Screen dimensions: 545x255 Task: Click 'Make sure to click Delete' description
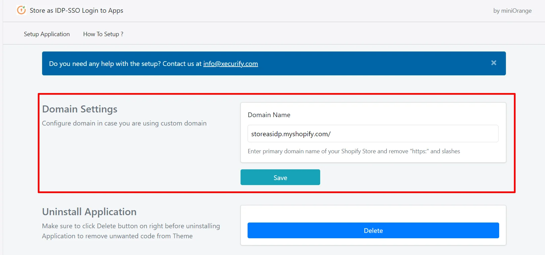tap(131, 231)
